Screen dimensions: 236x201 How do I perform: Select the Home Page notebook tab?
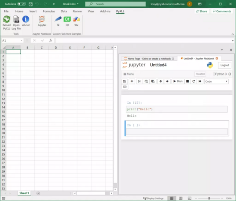pyautogui.click(x=149, y=59)
